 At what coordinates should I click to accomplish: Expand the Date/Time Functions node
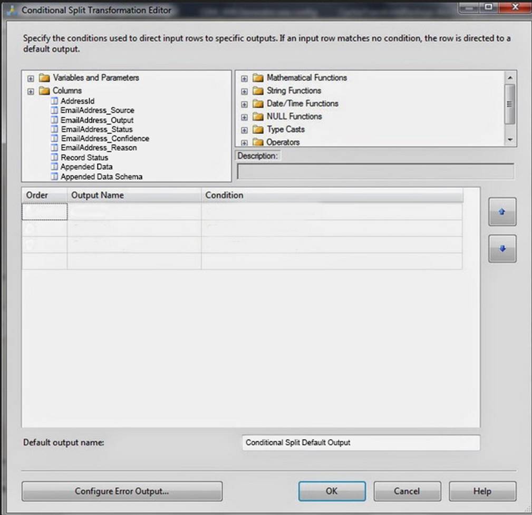(x=244, y=104)
